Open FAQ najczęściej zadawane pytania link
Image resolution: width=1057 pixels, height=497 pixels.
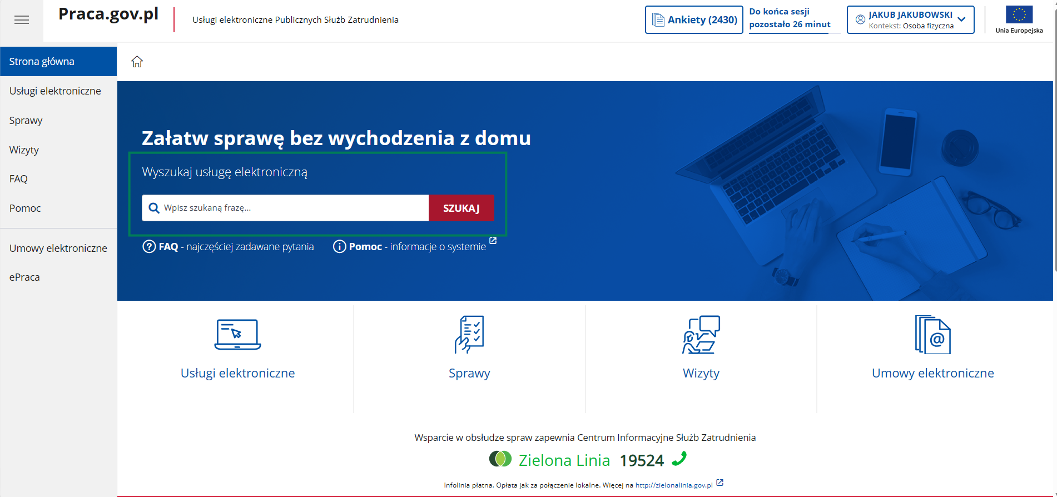pos(229,246)
